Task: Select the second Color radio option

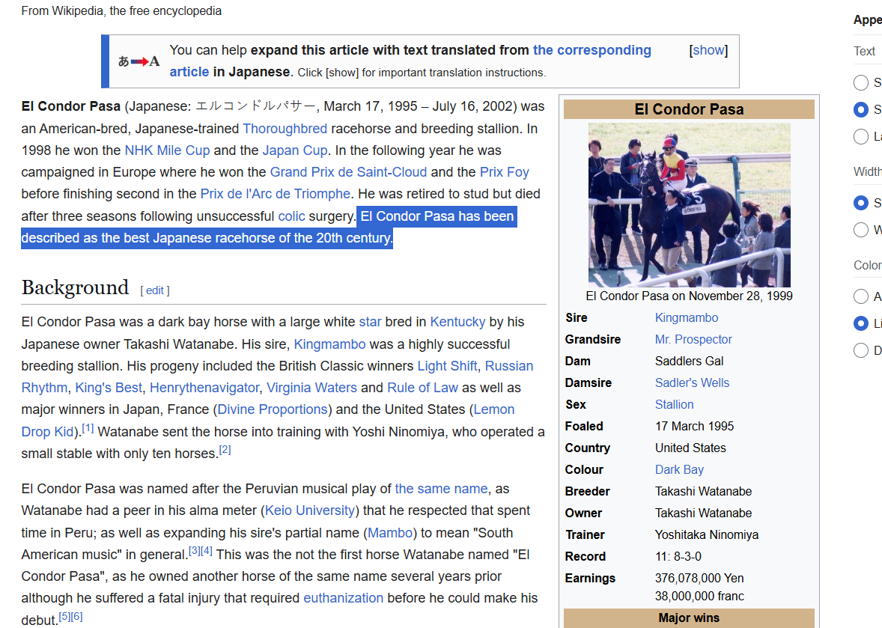Action: pyautogui.click(x=860, y=323)
